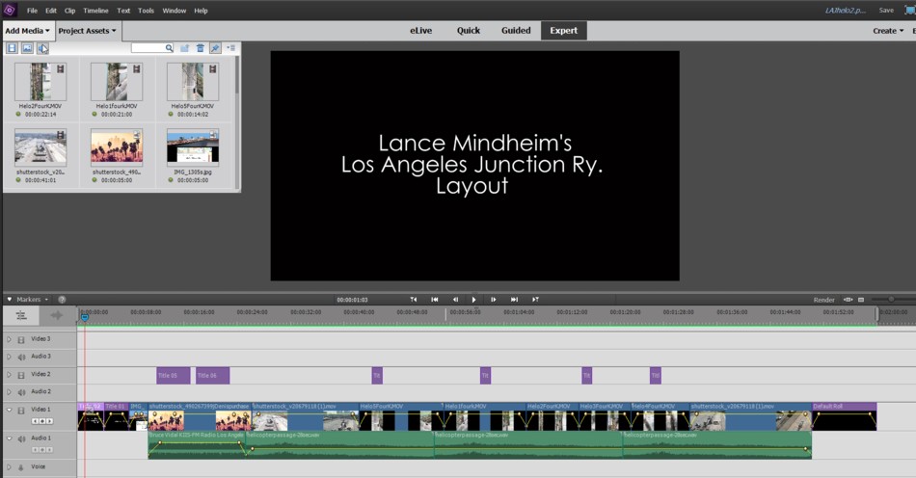Open the Edit menu
Screen dimensions: 916x478
tap(51, 11)
